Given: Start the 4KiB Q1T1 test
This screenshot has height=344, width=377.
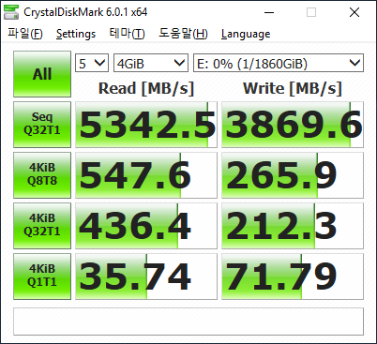Looking at the screenshot, I should (42, 277).
